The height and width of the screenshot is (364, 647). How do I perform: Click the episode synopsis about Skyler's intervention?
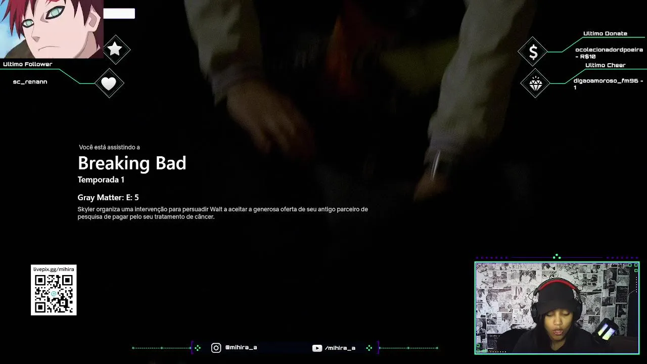click(222, 213)
